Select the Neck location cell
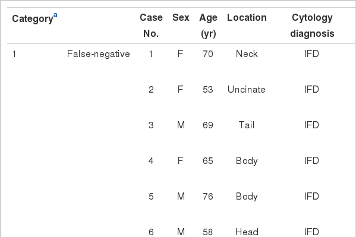Viewport: 356px width, 237px height. click(247, 54)
